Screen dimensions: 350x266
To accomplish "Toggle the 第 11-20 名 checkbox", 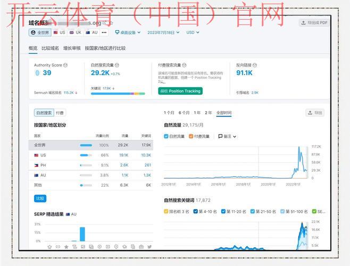I will [x=223, y=211].
